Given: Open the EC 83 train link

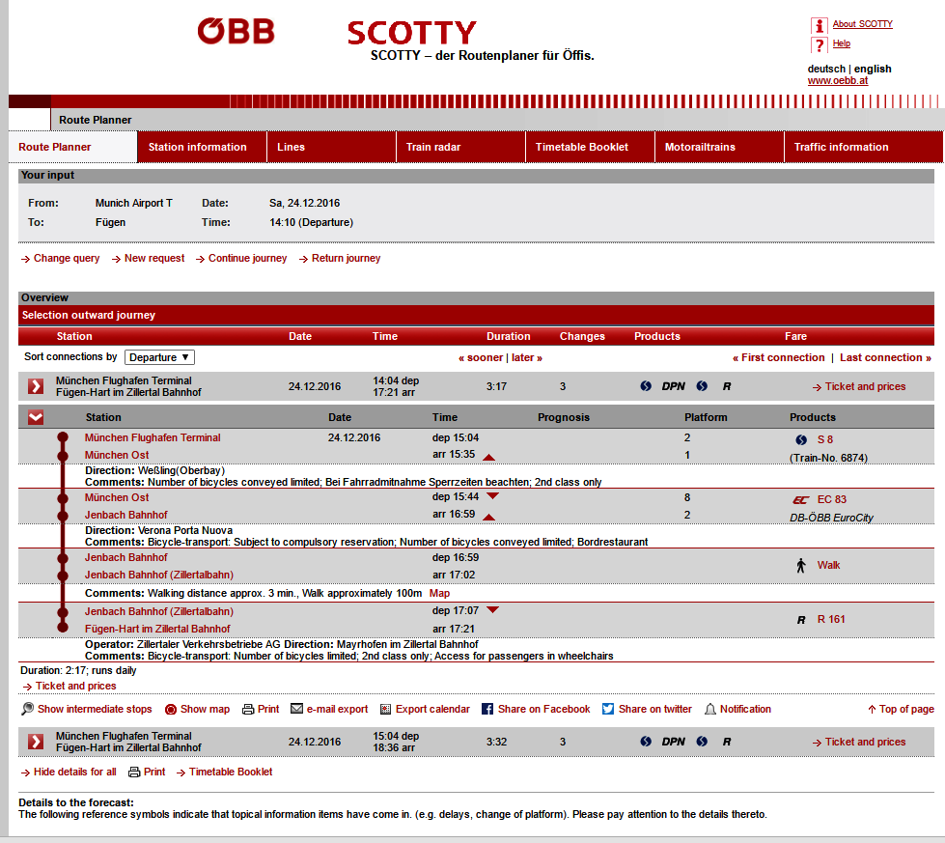Looking at the screenshot, I should tap(832, 499).
